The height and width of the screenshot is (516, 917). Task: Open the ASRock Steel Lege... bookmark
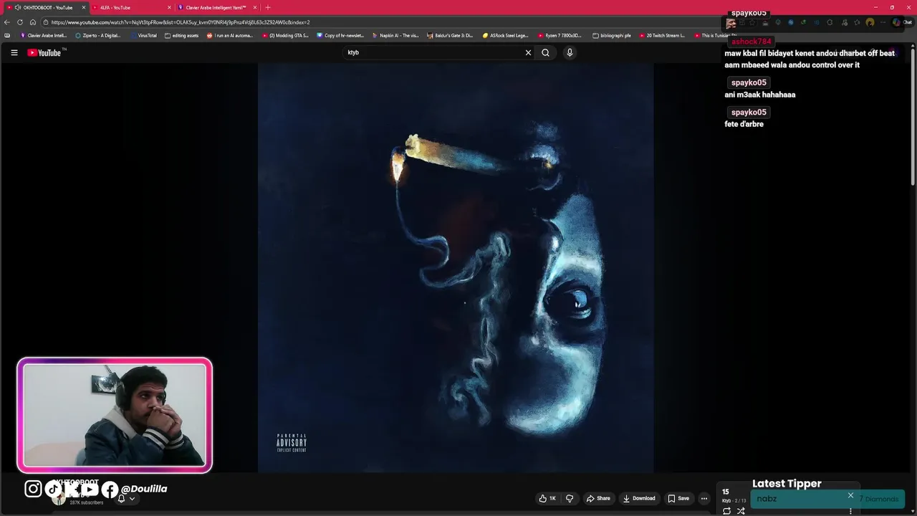[x=505, y=35]
